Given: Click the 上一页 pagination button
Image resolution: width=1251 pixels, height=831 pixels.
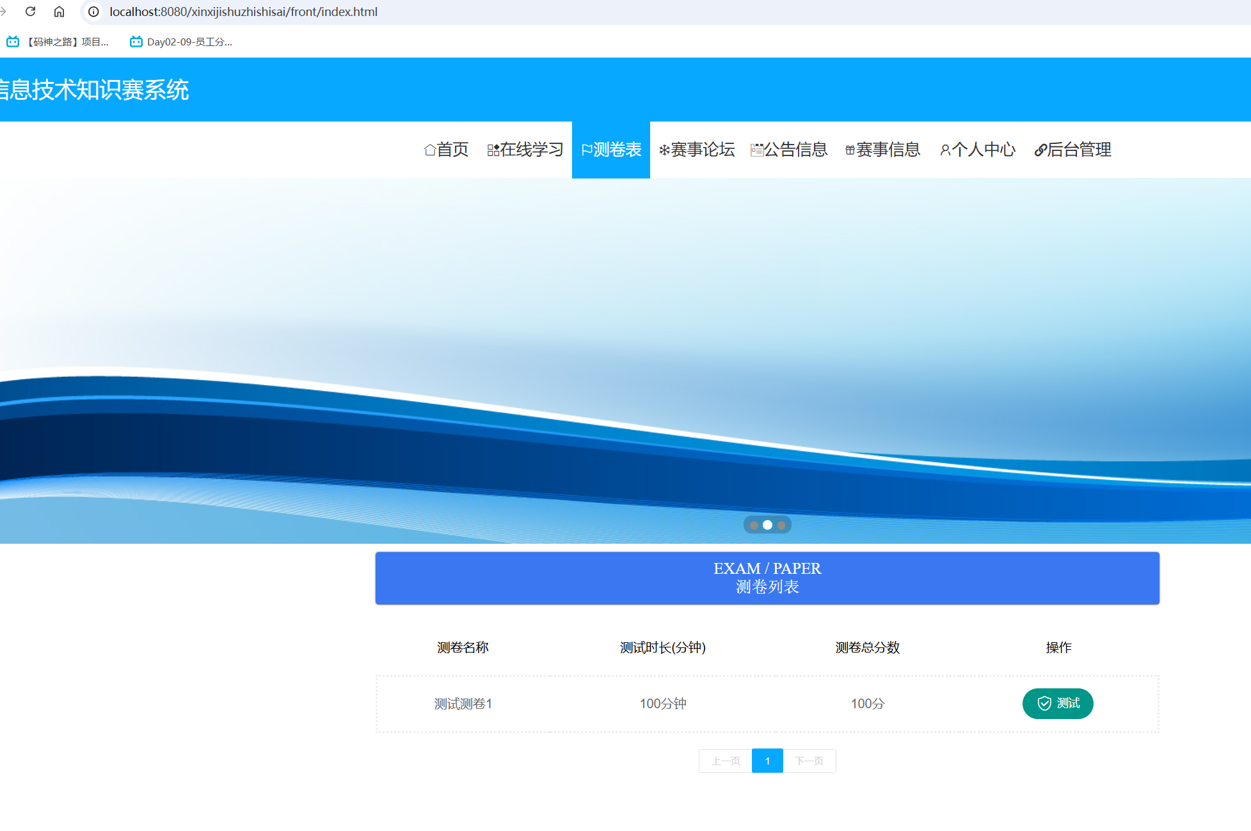Looking at the screenshot, I should coord(726,761).
